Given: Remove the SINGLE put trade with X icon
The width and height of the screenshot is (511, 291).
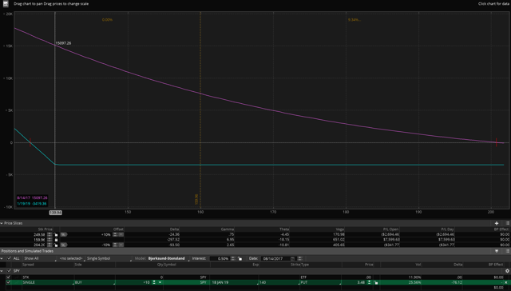Looking at the screenshot, I should click(506, 282).
